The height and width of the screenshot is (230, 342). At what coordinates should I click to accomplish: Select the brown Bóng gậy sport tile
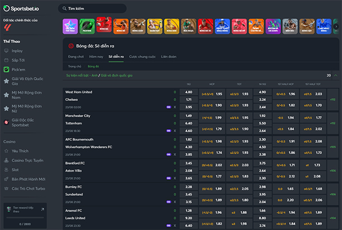[307, 26]
